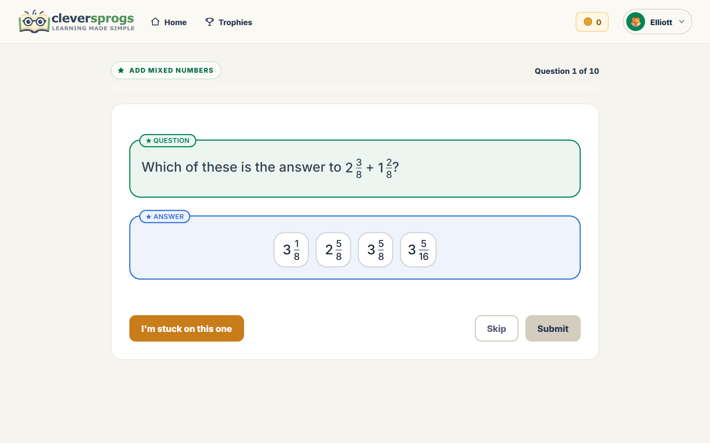Screen dimensions: 710x443
Task: Open the Home menu item
Action: tap(169, 22)
